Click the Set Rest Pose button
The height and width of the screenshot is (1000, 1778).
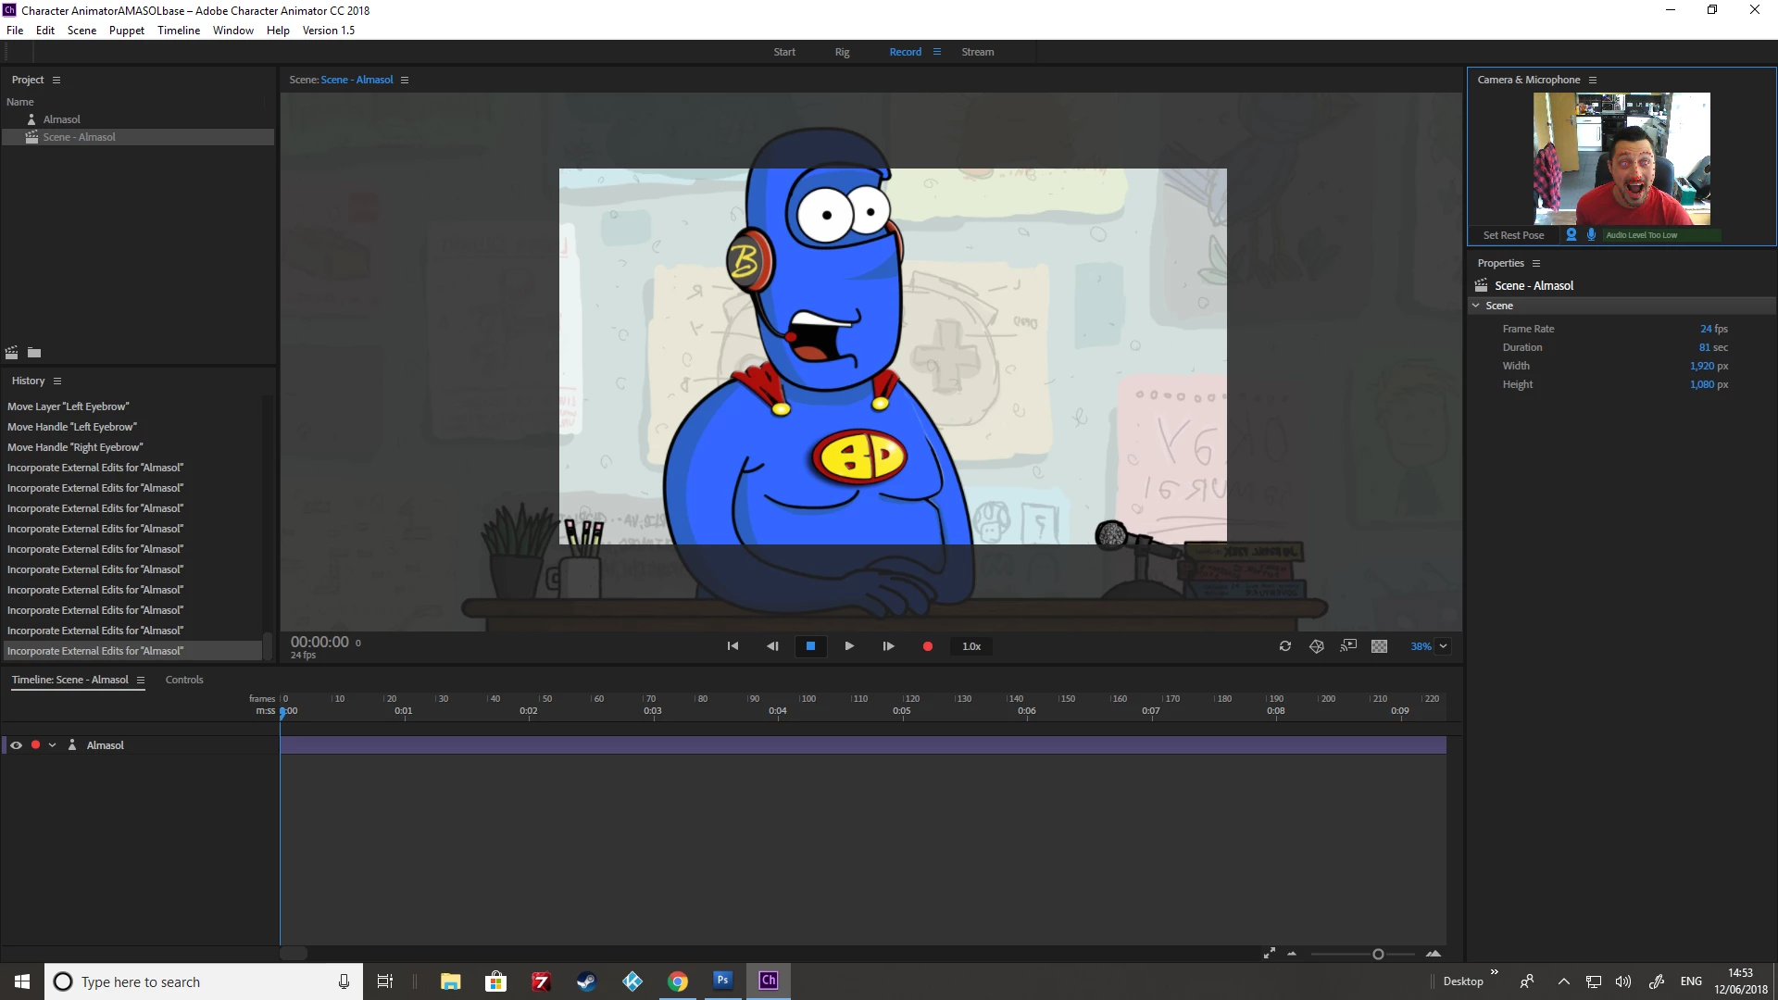pos(1513,235)
